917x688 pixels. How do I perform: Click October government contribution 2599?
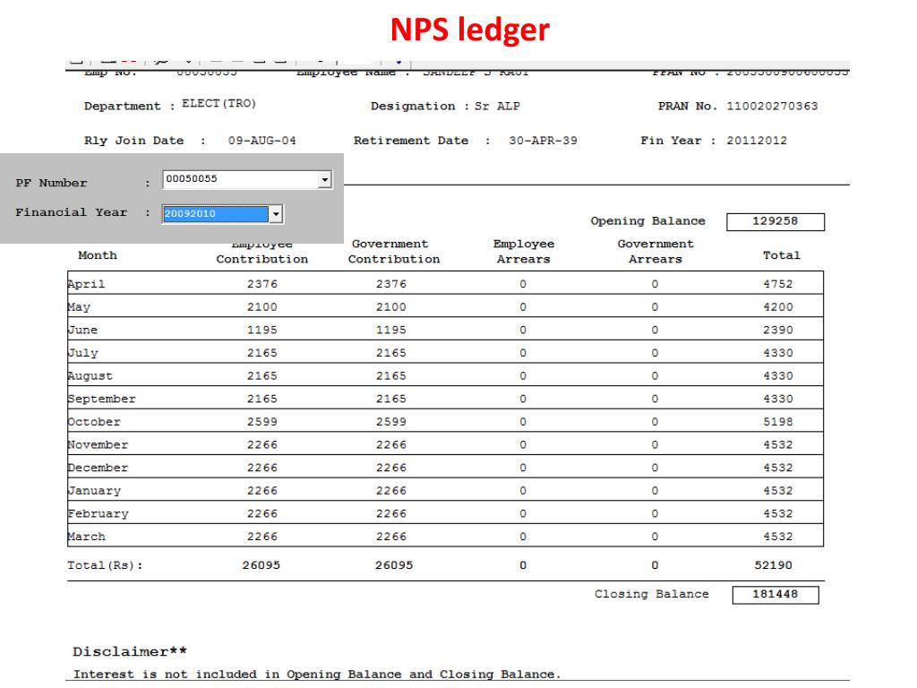click(390, 422)
